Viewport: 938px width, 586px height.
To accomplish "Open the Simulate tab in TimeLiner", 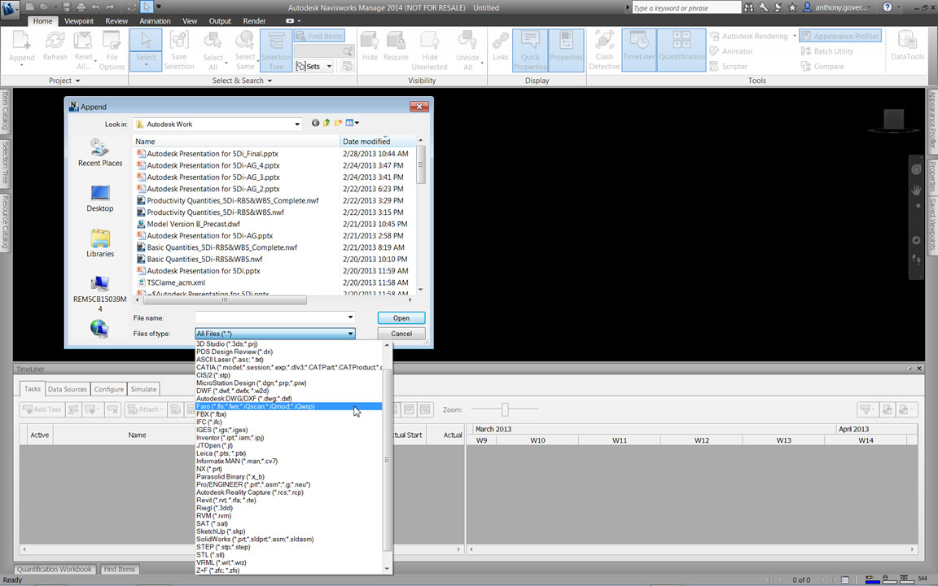I will coord(143,389).
